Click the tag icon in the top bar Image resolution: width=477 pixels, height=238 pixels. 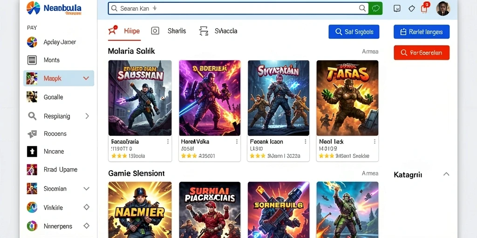click(x=412, y=8)
